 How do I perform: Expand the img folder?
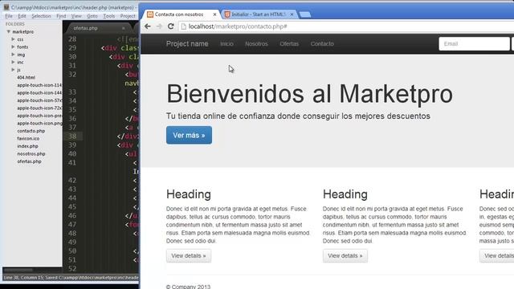click(x=13, y=55)
